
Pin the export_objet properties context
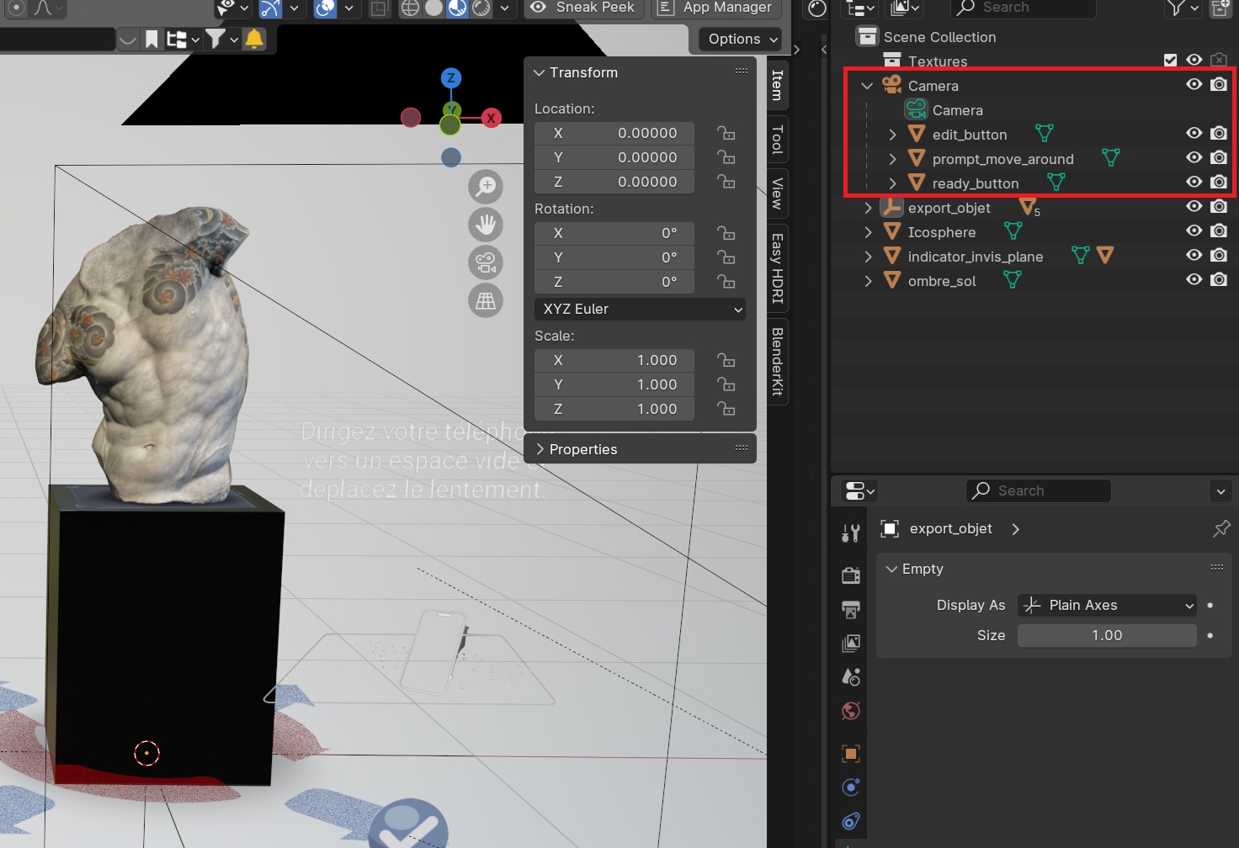pos(1221,528)
